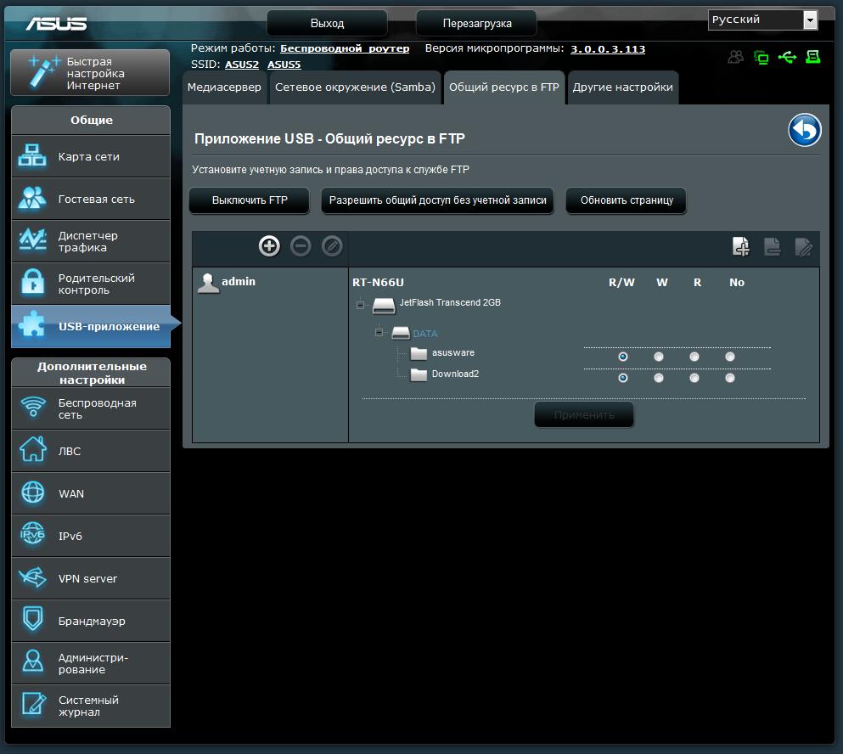Switch to Другие настройки tab
Screen dimensions: 843x754
[622, 87]
